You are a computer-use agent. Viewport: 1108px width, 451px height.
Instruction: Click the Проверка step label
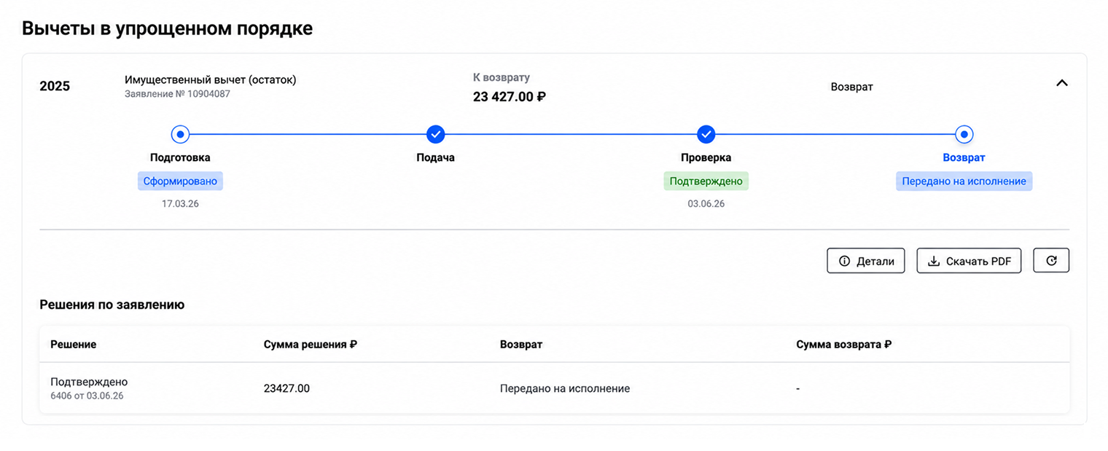pos(706,157)
